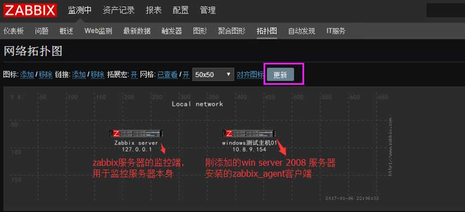This screenshot has height=212, width=465.
Task: Go to the 图形 submenu tab
Action: click(200, 31)
